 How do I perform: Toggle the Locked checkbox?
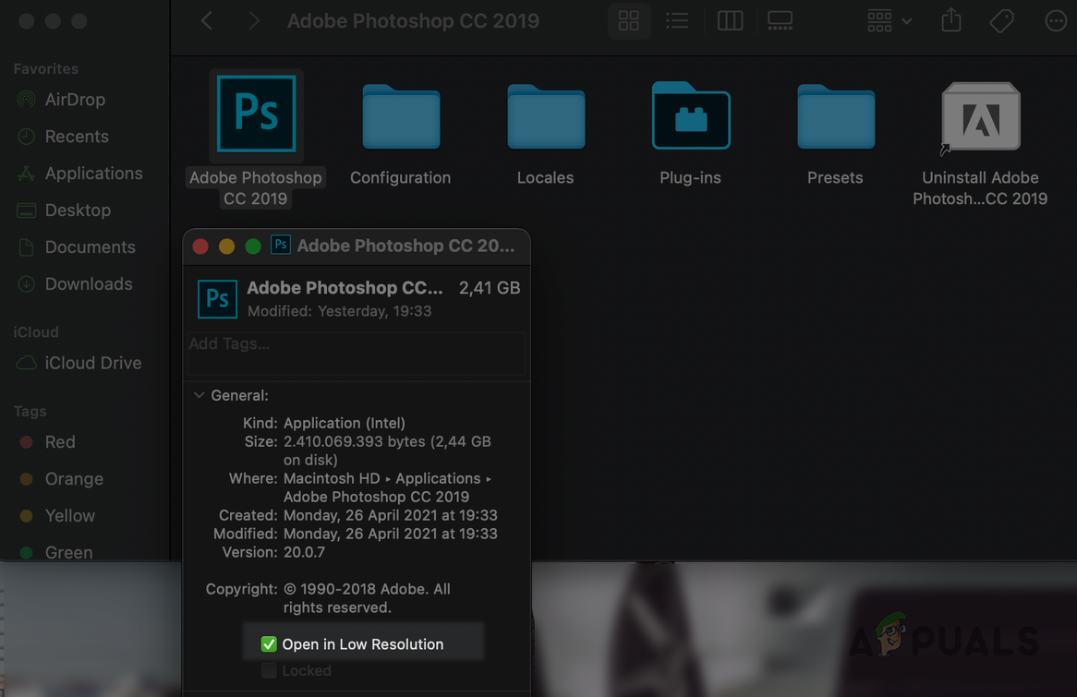pos(269,670)
